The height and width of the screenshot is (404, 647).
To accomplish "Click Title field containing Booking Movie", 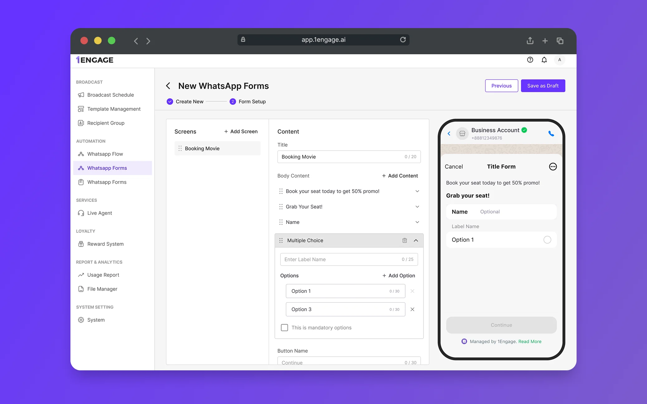I will coord(349,157).
